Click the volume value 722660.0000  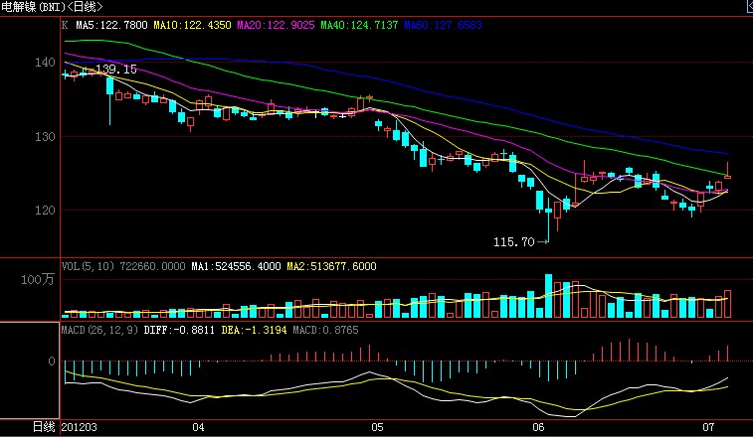click(152, 266)
